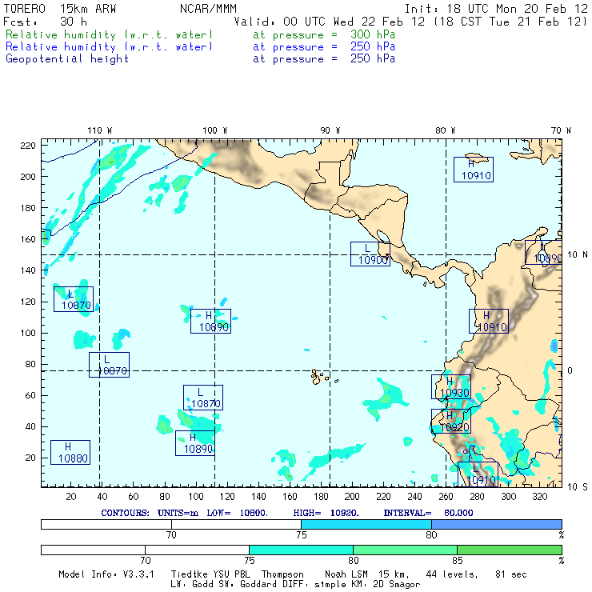Click the cyan 75–80% segment of upper color bar
Image resolution: width=592 pixels, height=592 pixels.
(366, 524)
